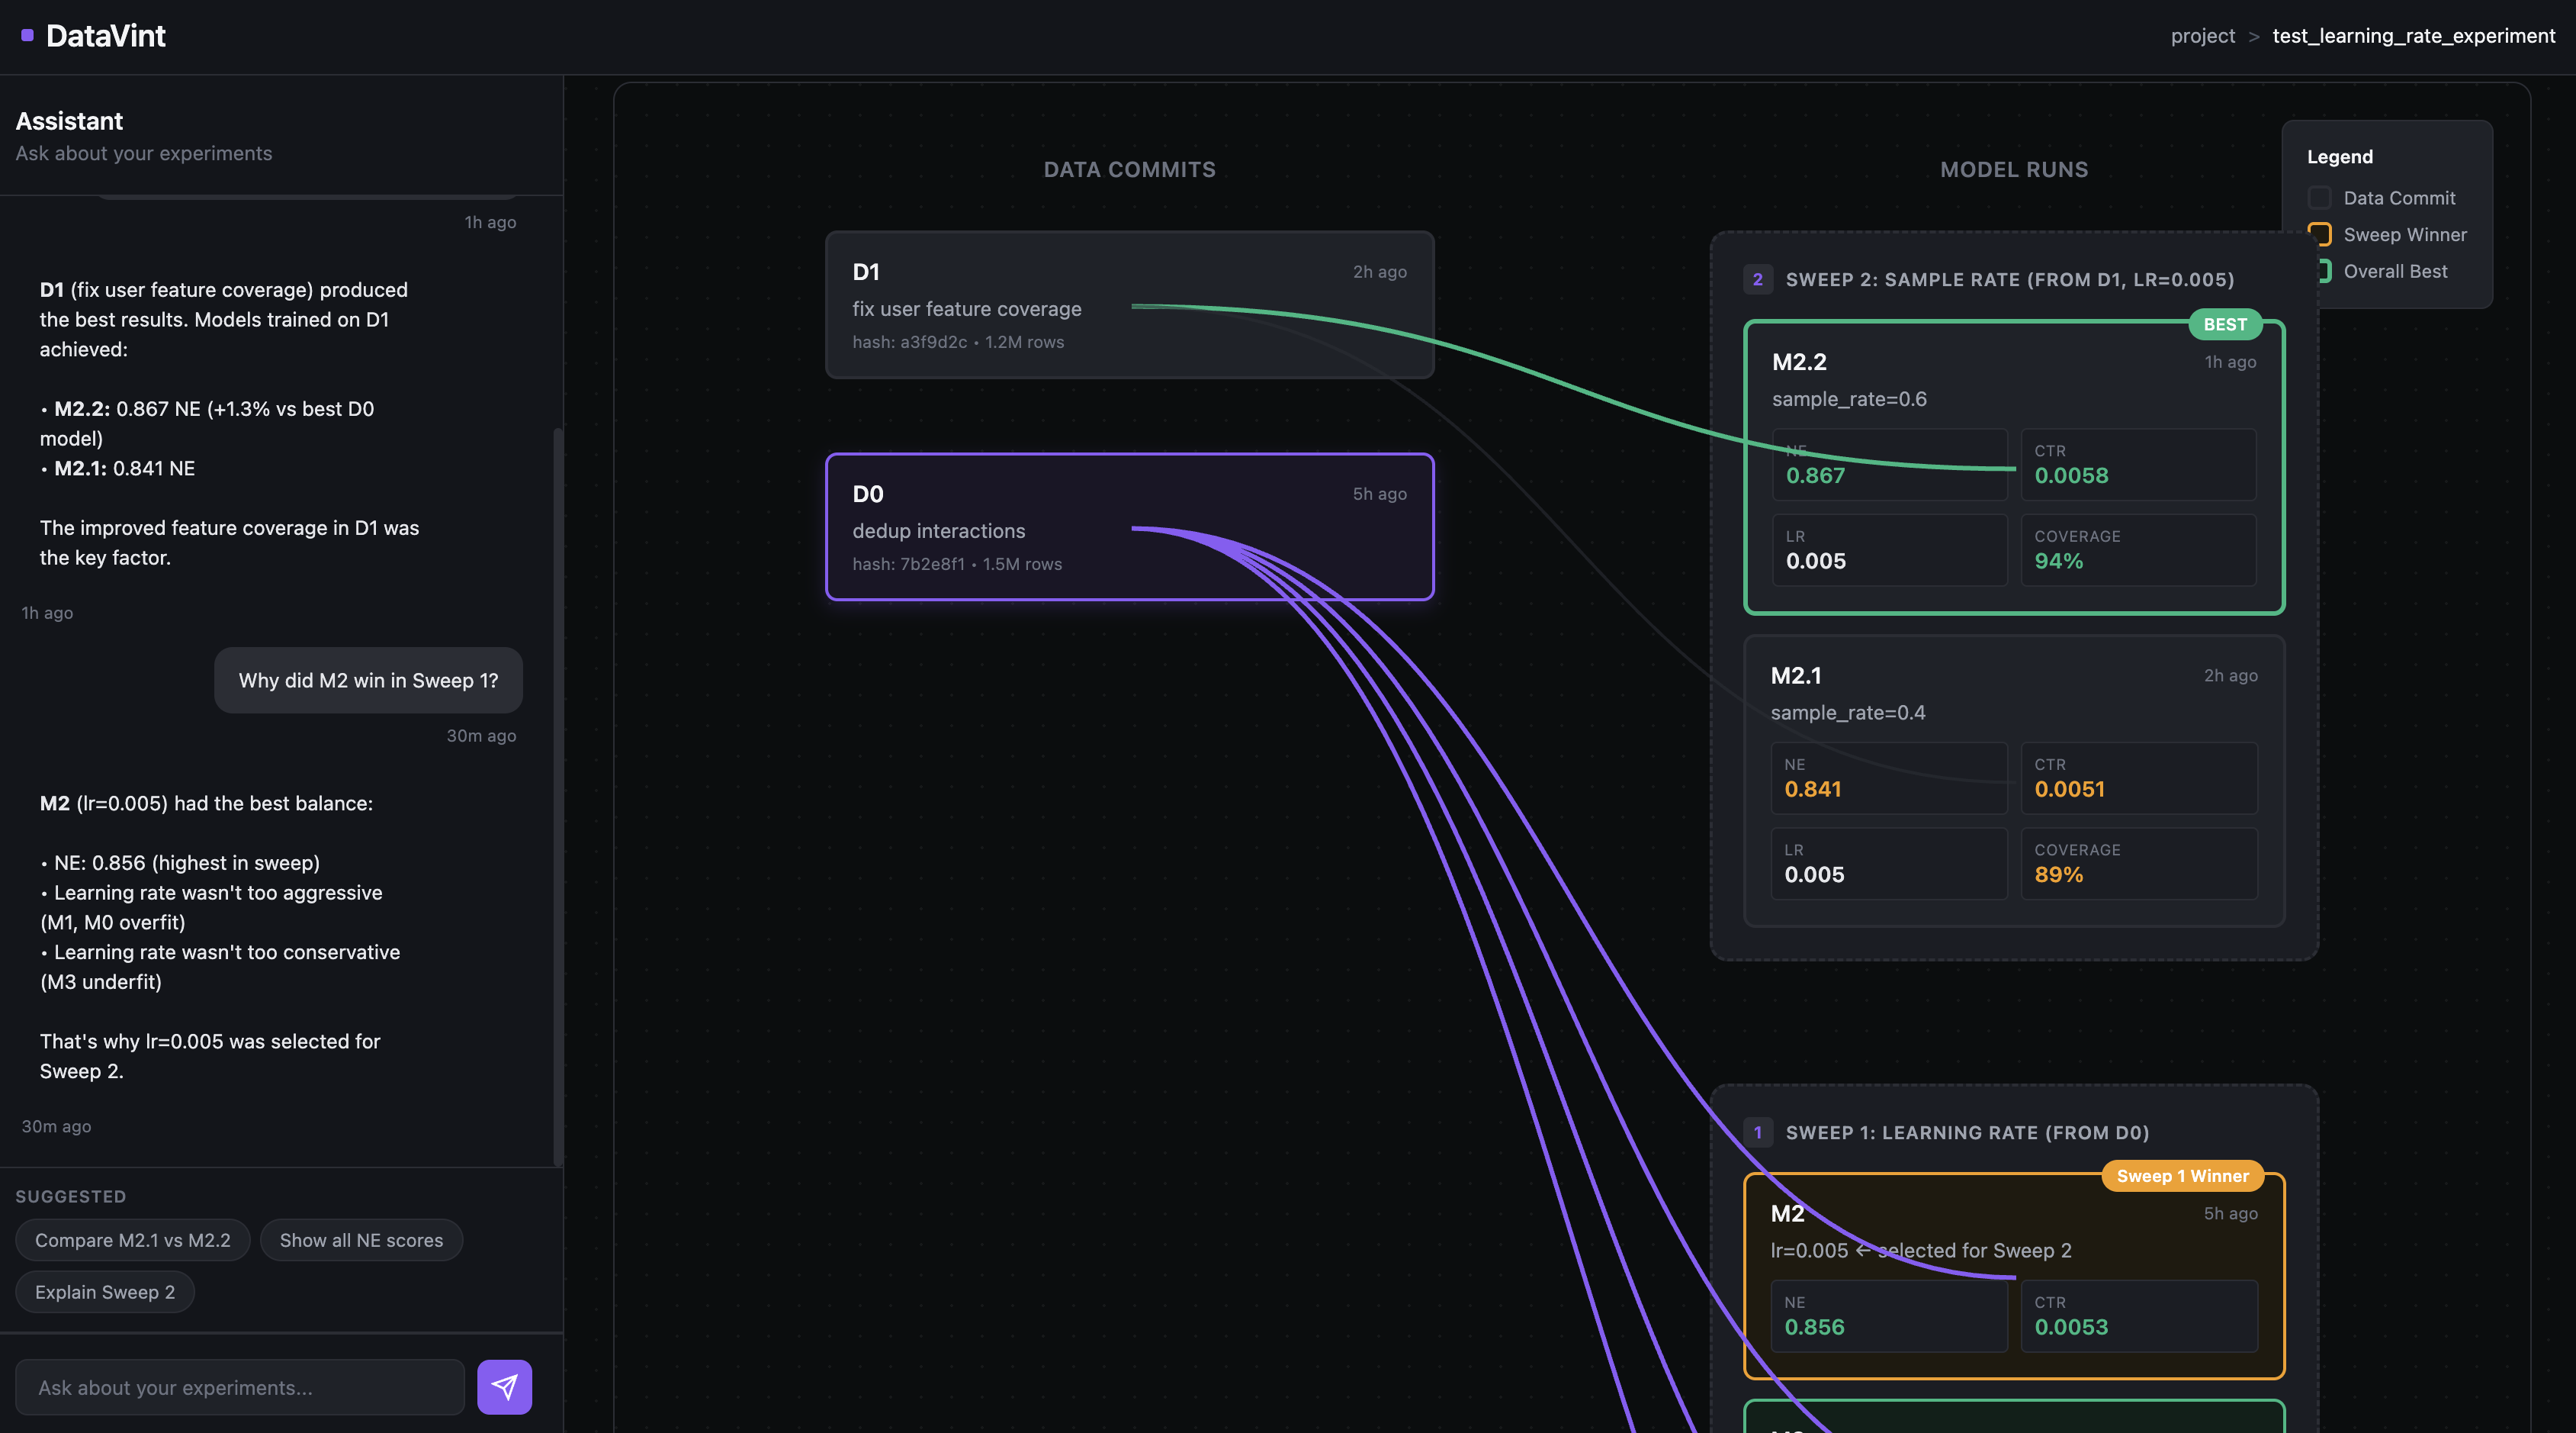The width and height of the screenshot is (2576, 1433).
Task: Click the BEST badge on M2.2
Action: point(2225,324)
